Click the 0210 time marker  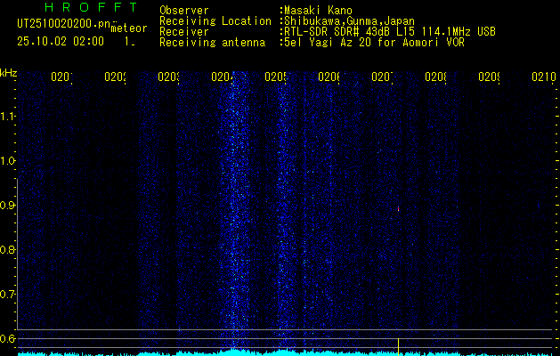pos(544,77)
